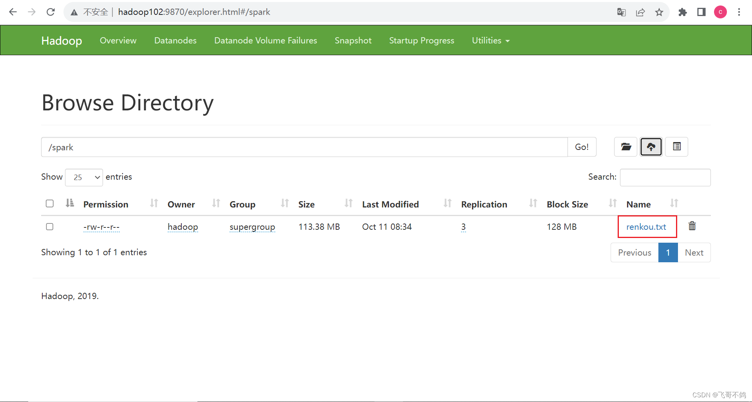Click the Next pagination button
752x402 pixels.
coord(694,252)
